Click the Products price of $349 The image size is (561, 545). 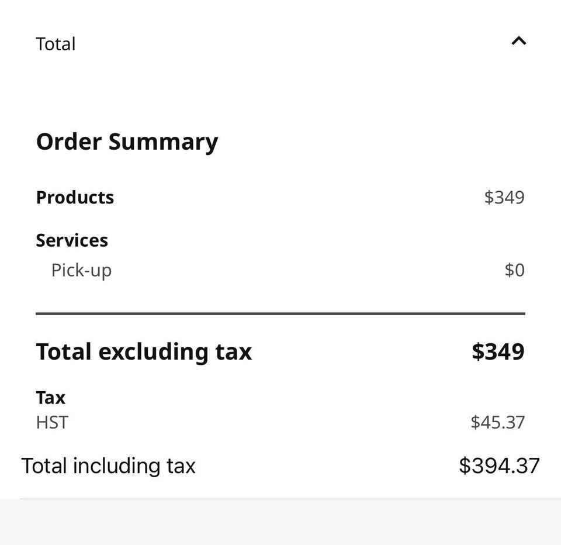pyautogui.click(x=504, y=197)
